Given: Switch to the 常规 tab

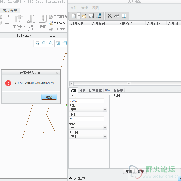Looking at the screenshot, I should point(73,90).
